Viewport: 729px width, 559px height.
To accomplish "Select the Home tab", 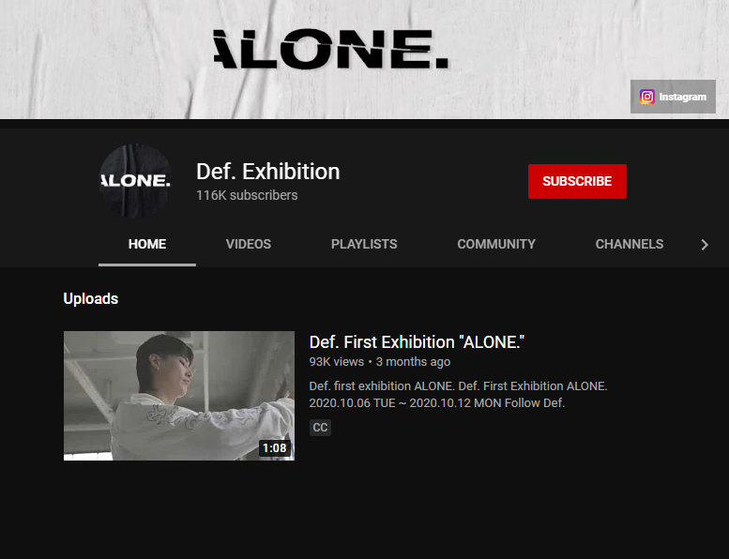I will pos(147,245).
